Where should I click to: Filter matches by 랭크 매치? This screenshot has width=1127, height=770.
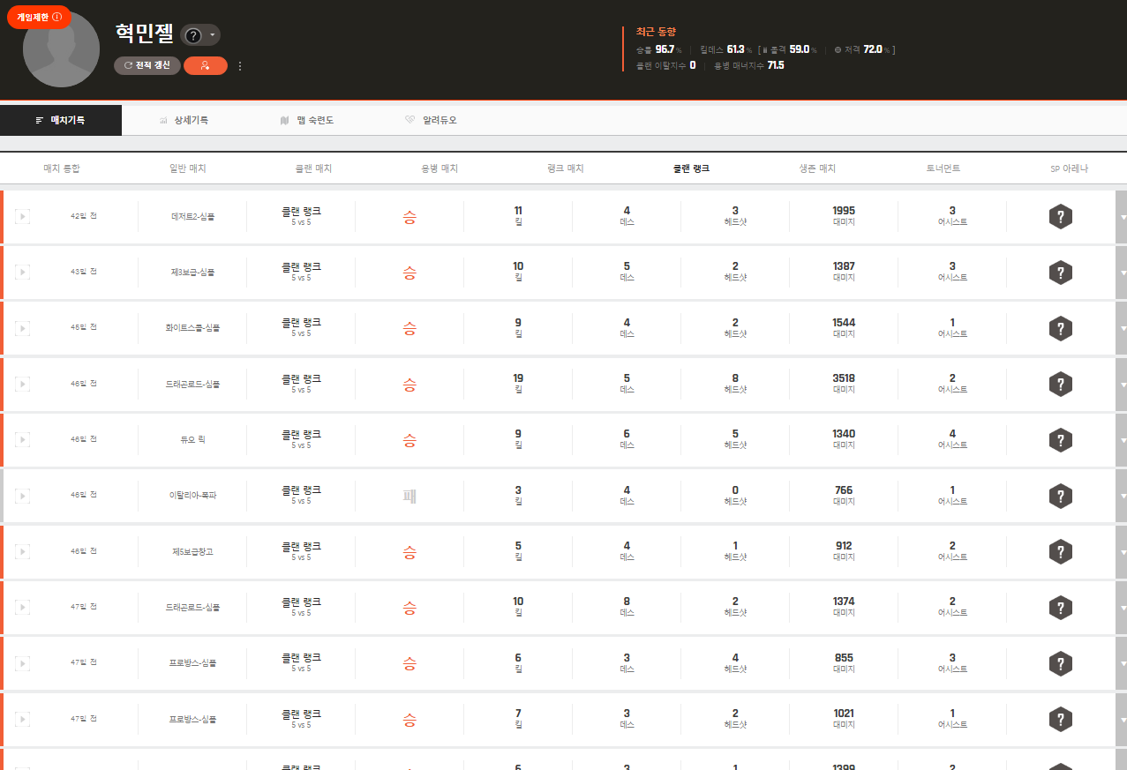(565, 168)
